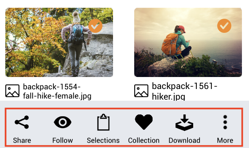Viewport: 249px width, 148px height.
Task: Open More options three-dot icon
Action: tap(225, 122)
